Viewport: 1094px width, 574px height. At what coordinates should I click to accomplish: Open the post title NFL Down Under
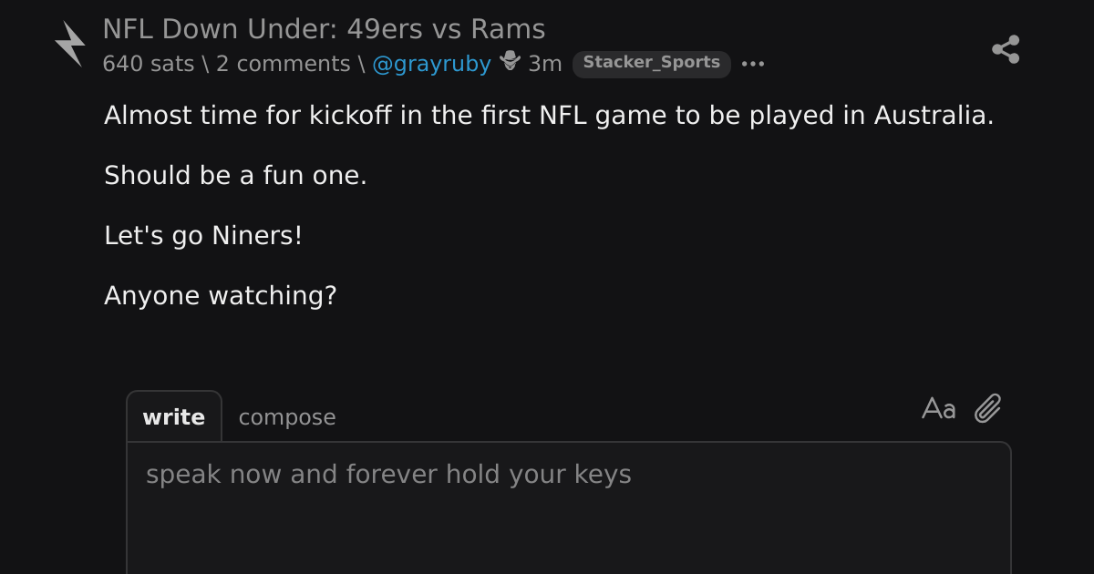point(324,29)
